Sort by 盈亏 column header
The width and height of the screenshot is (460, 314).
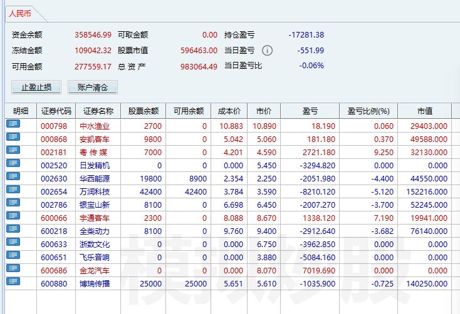310,111
